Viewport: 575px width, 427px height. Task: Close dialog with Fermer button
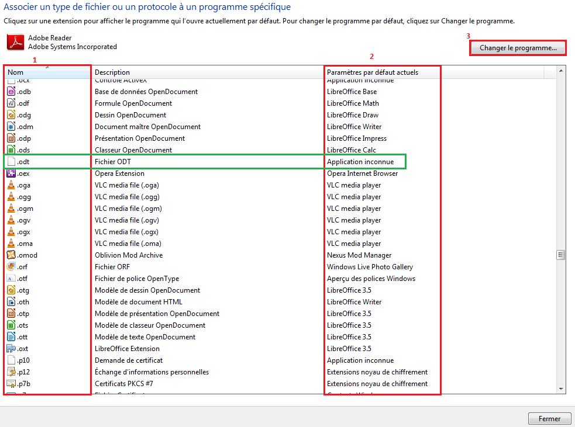(x=549, y=419)
